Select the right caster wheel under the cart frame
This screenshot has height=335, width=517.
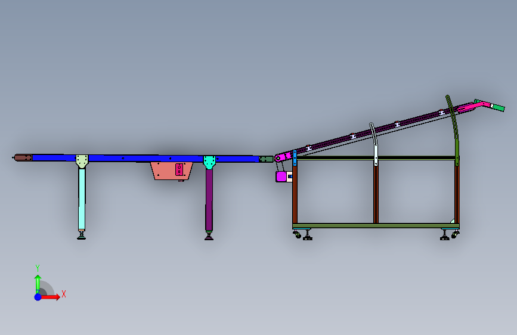[456, 234]
